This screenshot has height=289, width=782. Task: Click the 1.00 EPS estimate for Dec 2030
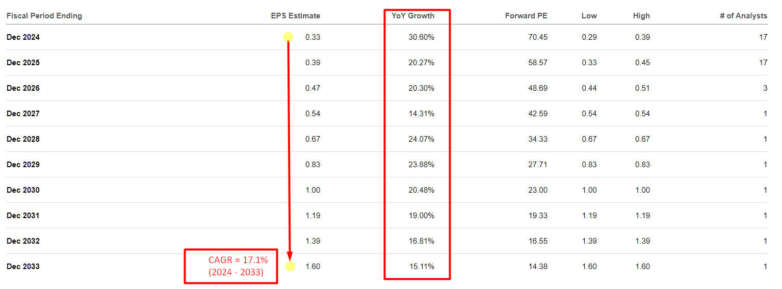click(312, 190)
